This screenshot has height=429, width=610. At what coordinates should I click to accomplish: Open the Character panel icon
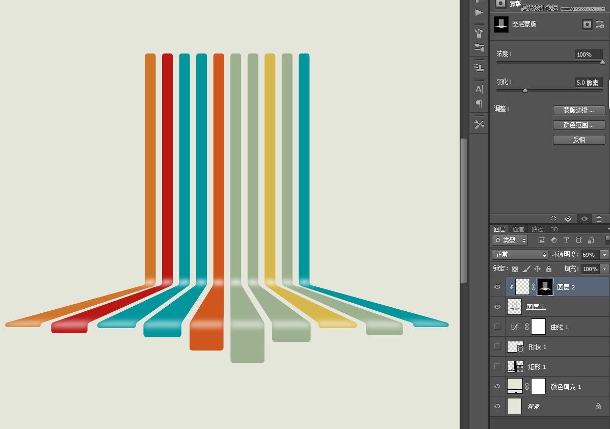(x=479, y=90)
